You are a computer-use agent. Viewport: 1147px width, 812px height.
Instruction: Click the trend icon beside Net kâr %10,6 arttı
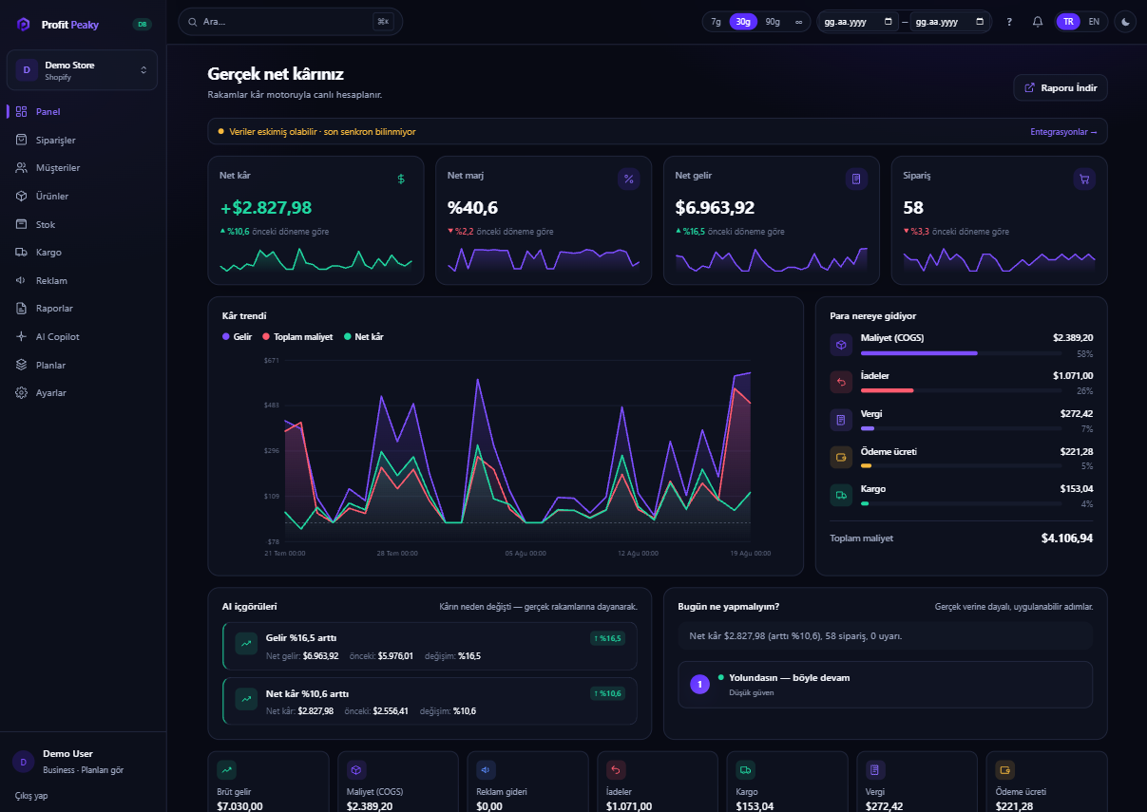pyautogui.click(x=246, y=699)
